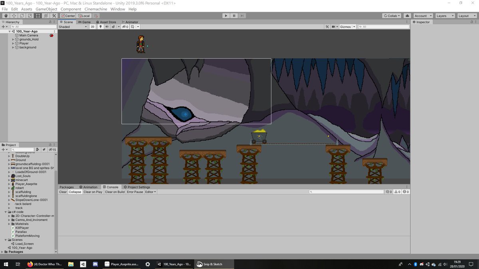Open the custom editor tools button
The width and height of the screenshot is (479, 269).
(x=54, y=16)
